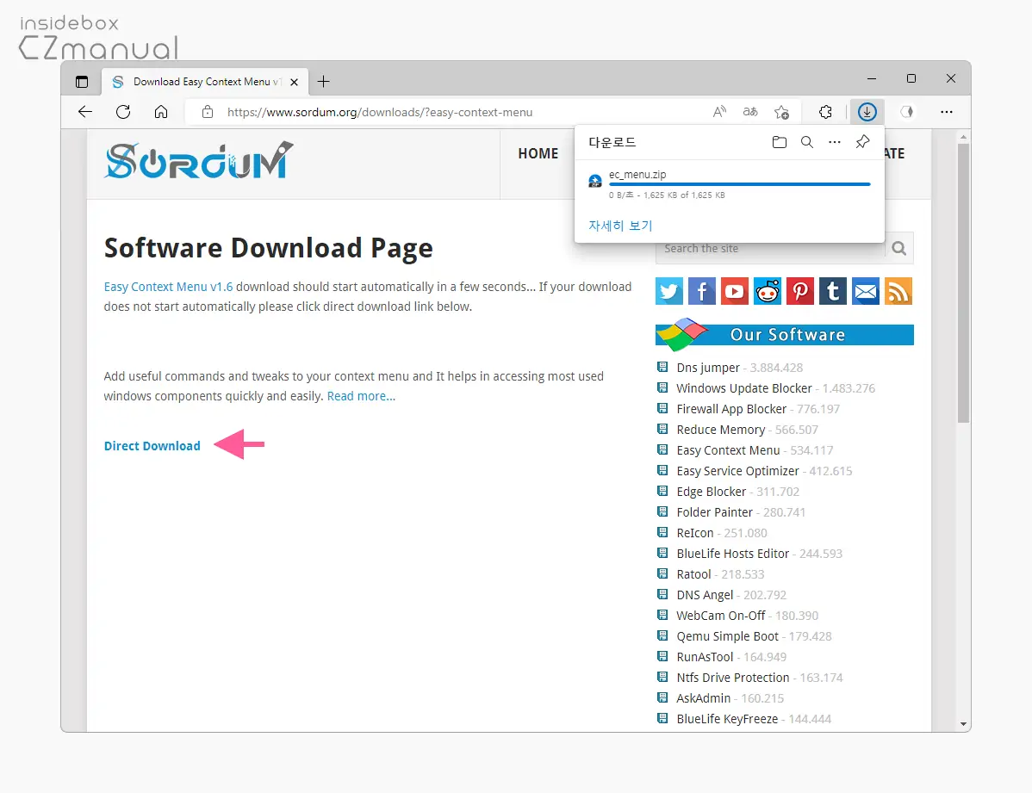The height and width of the screenshot is (793, 1032).
Task: Open Edge Blocker link
Action: [712, 492]
